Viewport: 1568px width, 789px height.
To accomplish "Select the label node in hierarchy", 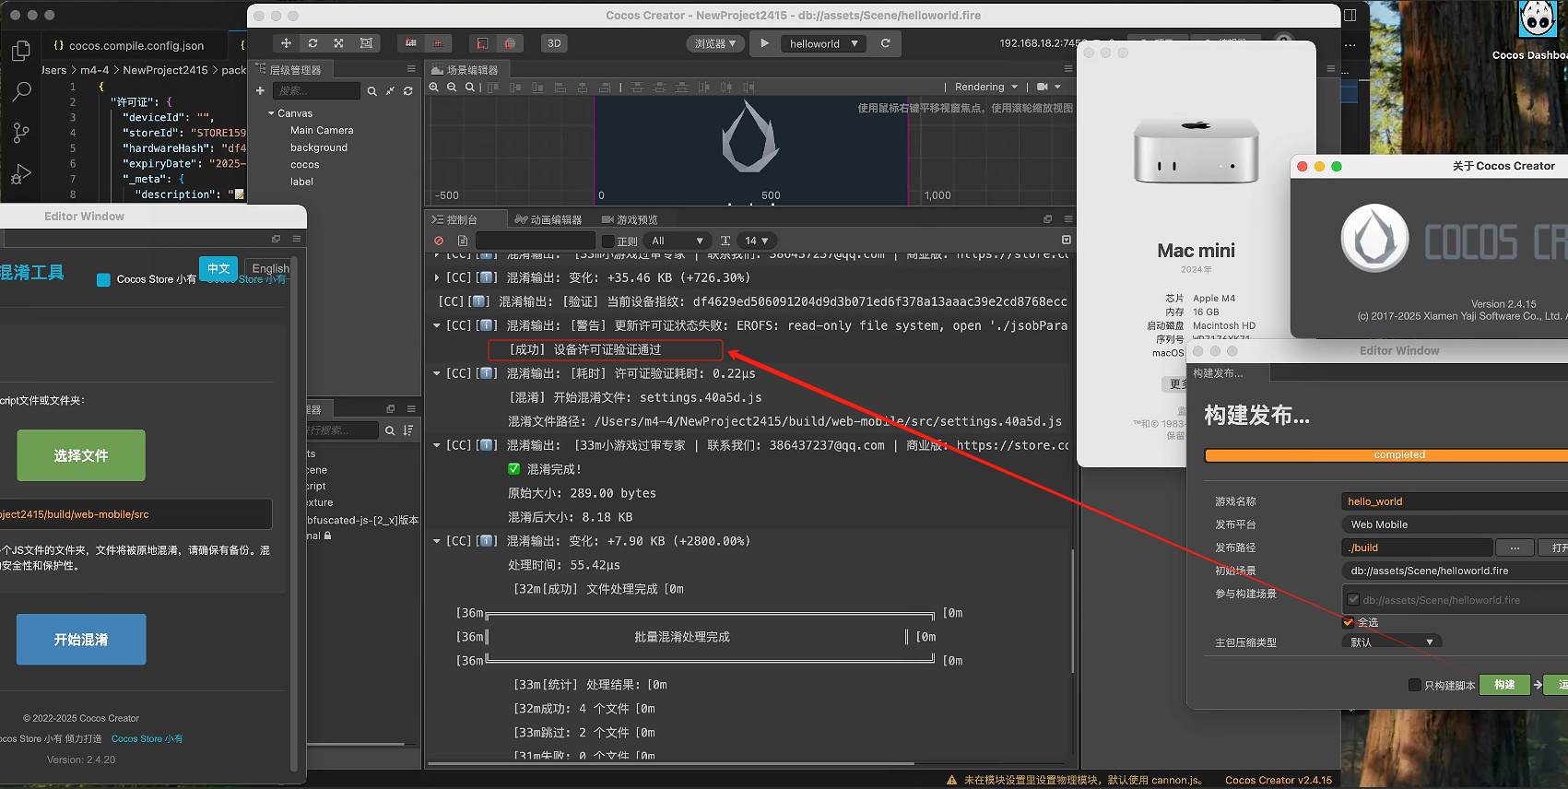I will (x=301, y=182).
